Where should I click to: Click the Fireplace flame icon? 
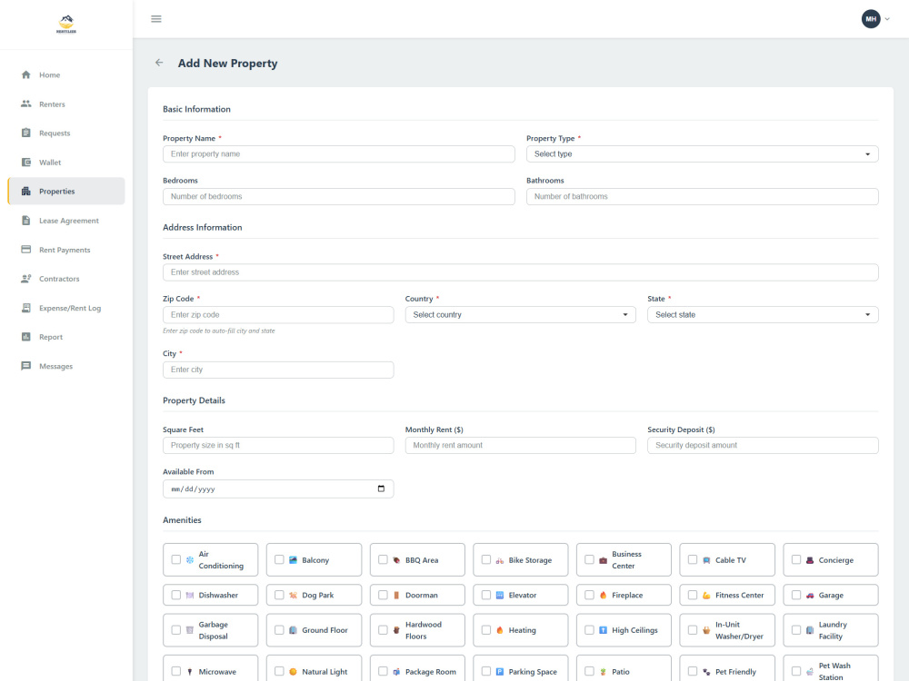point(603,595)
